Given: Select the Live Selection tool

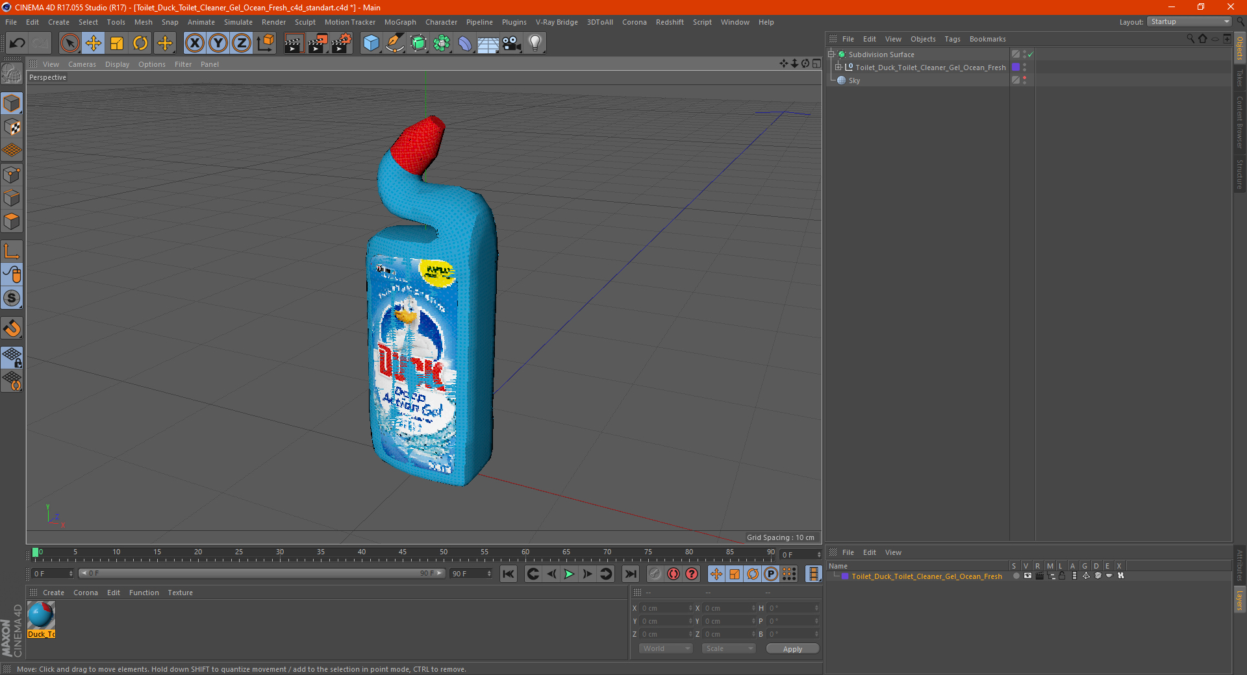Looking at the screenshot, I should pos(69,43).
